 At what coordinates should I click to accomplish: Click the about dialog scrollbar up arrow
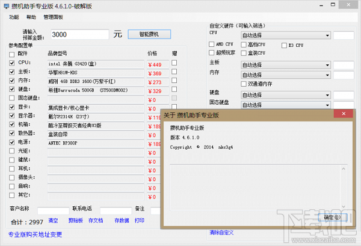[x=344, y=169]
